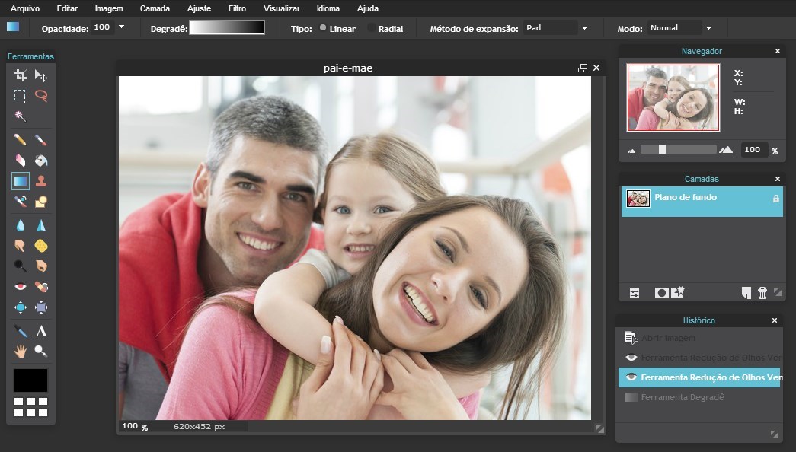Open layer settings in Camadas panel
The height and width of the screenshot is (452, 796).
click(x=635, y=293)
